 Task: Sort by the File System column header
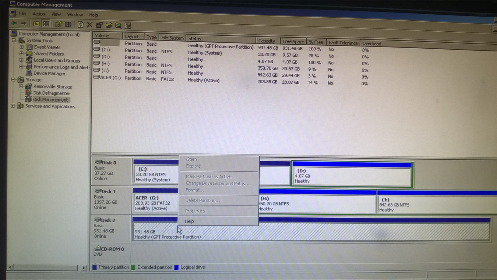click(172, 38)
